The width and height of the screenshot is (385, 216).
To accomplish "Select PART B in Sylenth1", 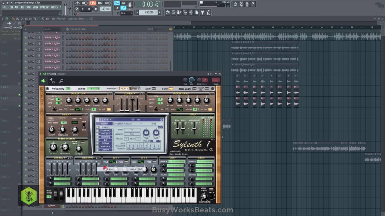I will (135, 88).
